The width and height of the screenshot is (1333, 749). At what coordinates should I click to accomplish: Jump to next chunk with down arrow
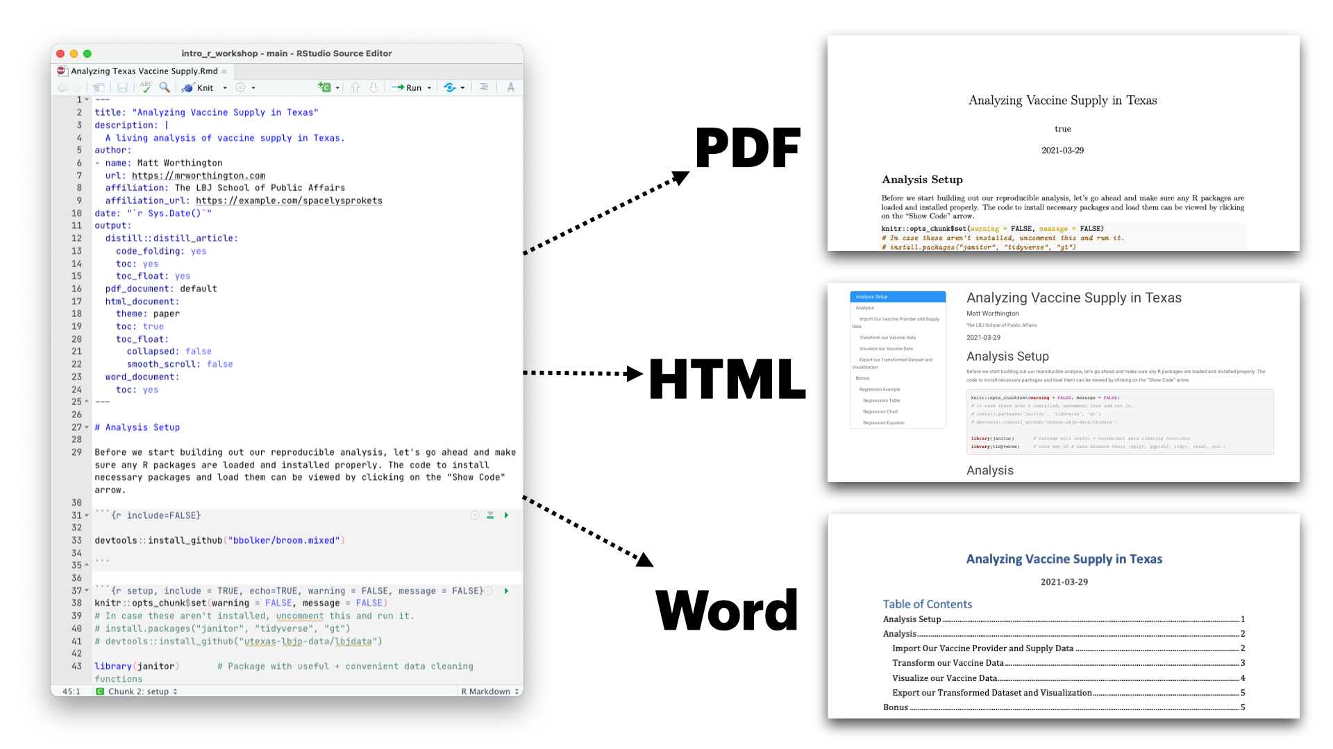374,87
